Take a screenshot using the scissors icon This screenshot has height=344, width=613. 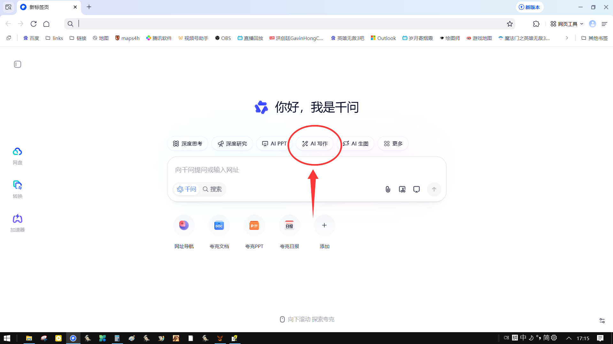(402, 189)
